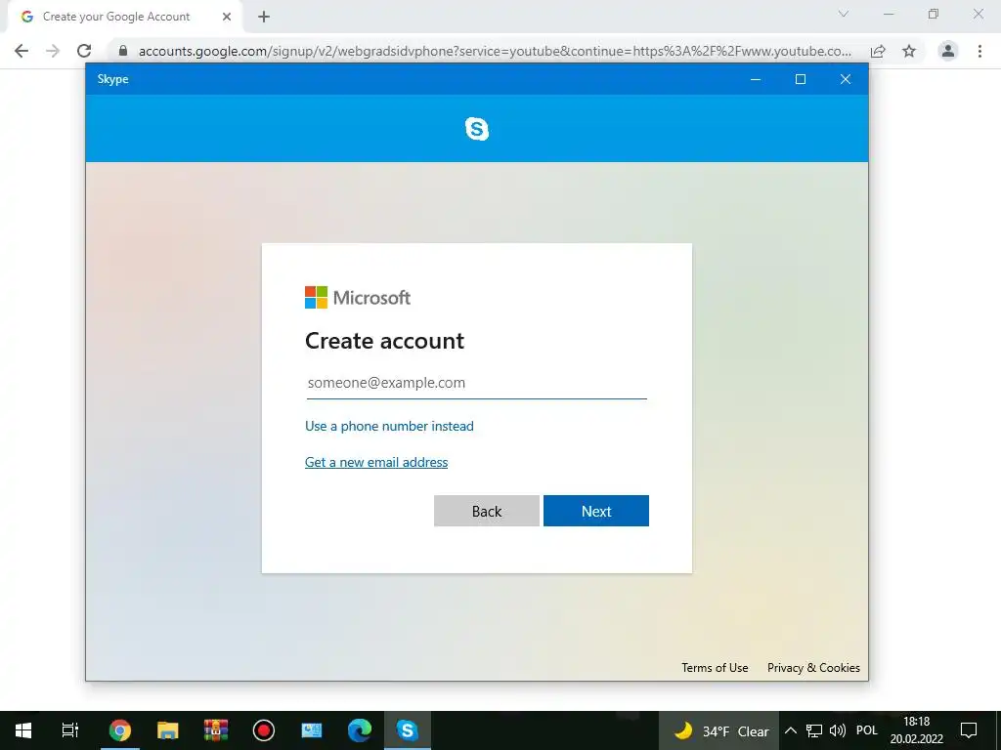Open the clock showing 18:18 20.02.2022
The image size is (1001, 750).
(916, 730)
